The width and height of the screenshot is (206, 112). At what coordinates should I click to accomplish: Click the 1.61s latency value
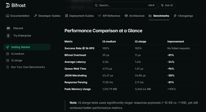pos(138,62)
